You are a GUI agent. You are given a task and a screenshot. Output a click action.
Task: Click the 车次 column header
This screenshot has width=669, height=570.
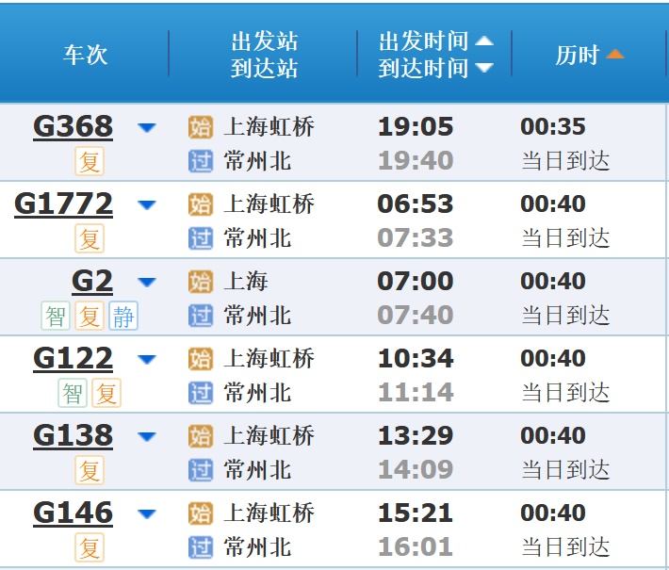[x=86, y=55]
